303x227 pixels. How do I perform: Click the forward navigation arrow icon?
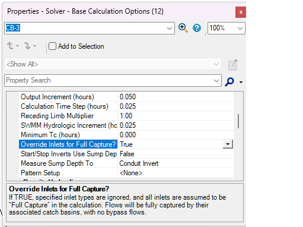27,46
